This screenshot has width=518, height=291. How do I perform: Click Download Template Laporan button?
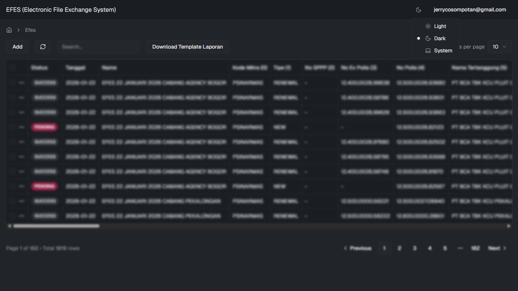pyautogui.click(x=187, y=47)
